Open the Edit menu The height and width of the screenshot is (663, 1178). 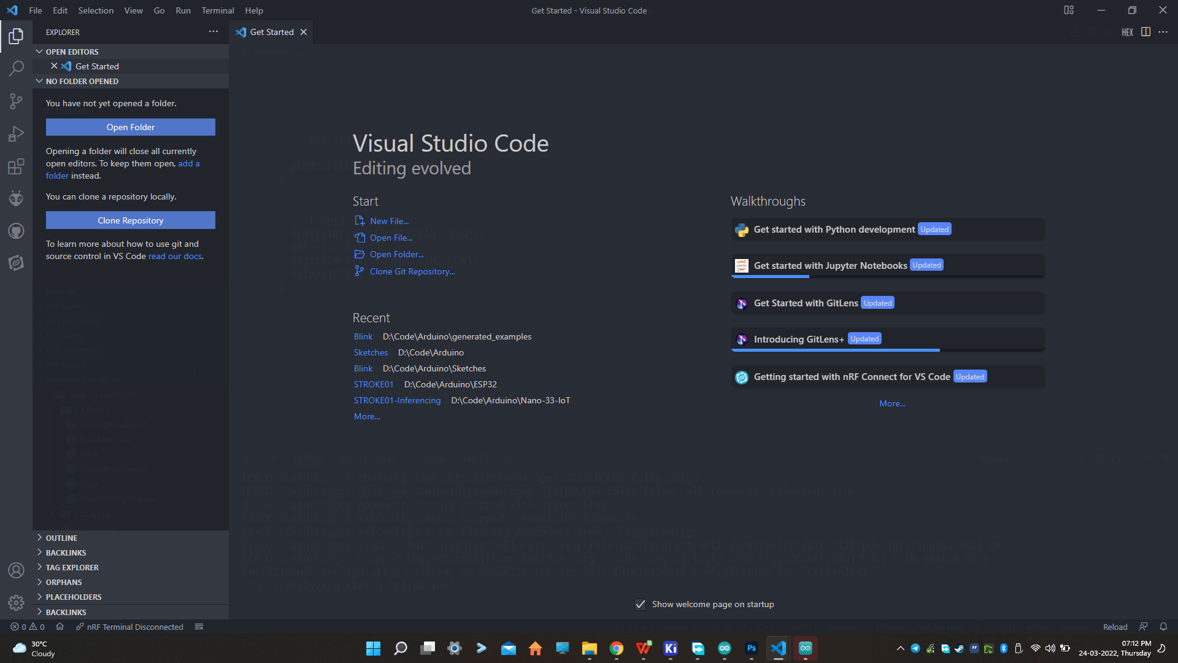(60, 10)
